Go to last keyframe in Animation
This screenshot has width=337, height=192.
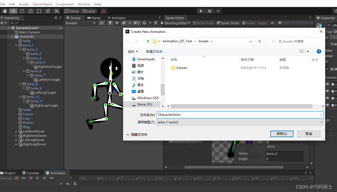[x=52, y=178]
